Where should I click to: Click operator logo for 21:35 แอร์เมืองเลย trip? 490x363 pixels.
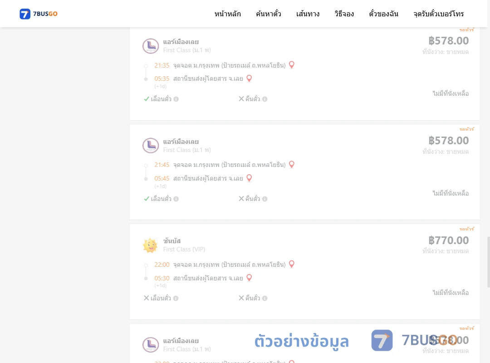point(151,46)
